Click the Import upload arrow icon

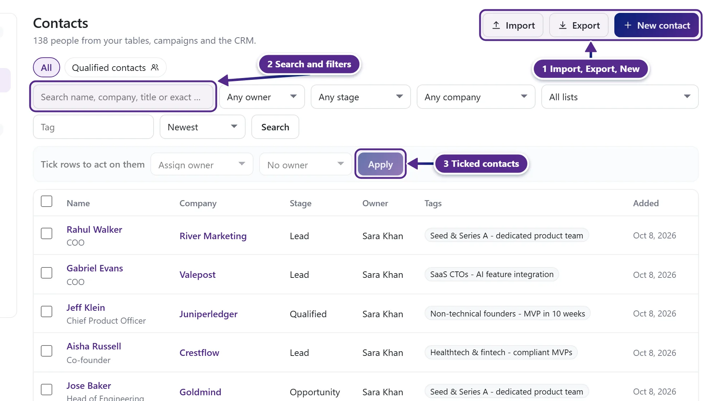click(x=496, y=25)
